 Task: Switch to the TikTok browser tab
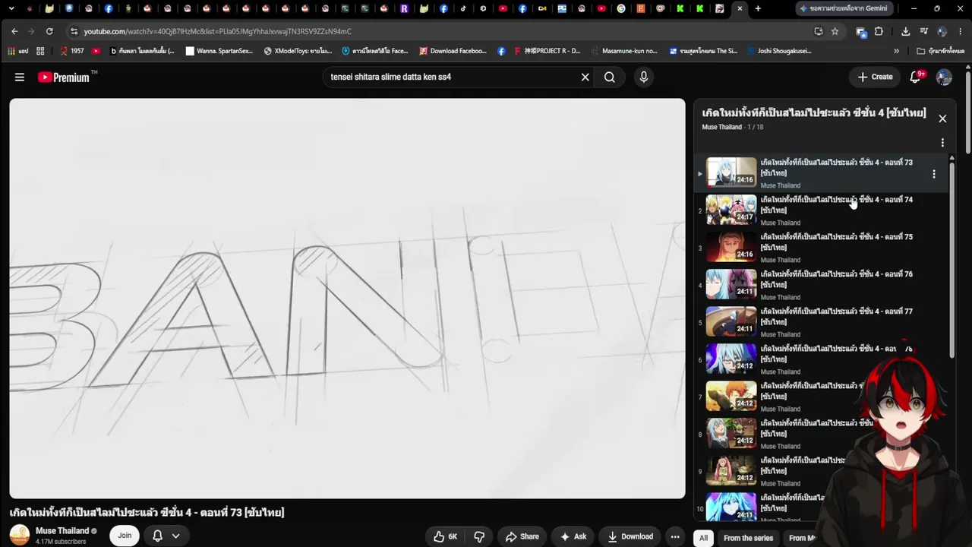tap(463, 8)
